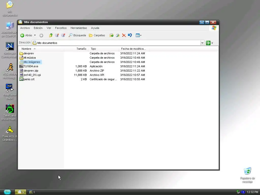Select AOL Instant Messenger desktop shortcut
Viewport: 260px width, 195px height.
[x=10, y=71]
